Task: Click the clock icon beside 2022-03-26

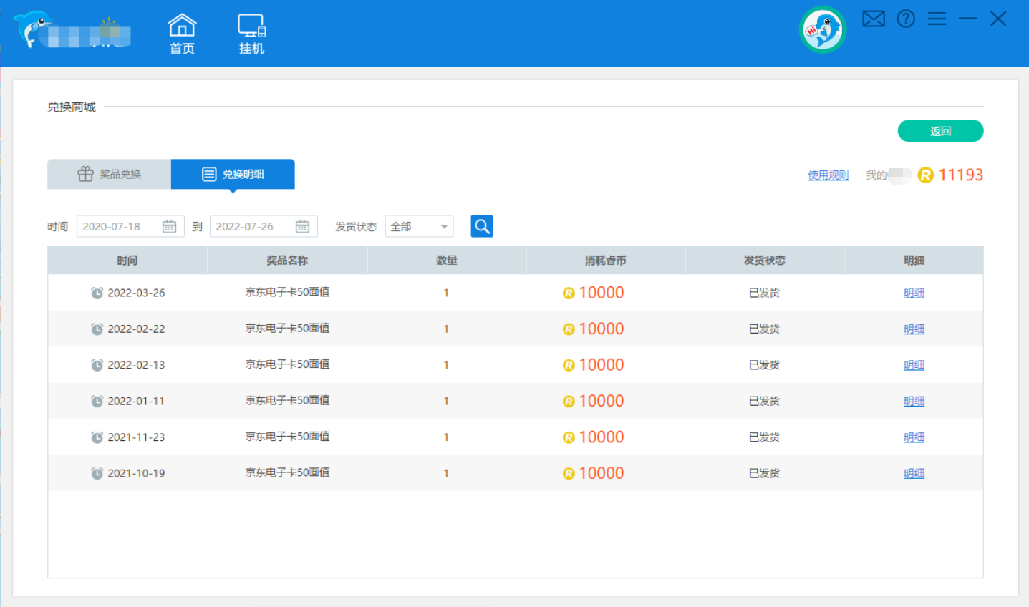Action: (97, 292)
